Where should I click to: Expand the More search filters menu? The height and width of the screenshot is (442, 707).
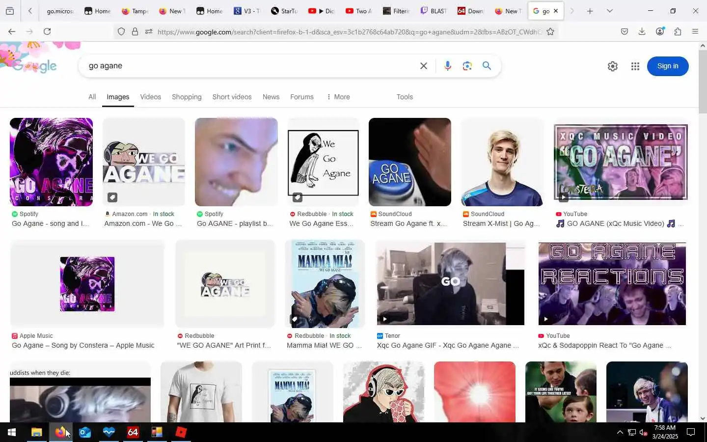pyautogui.click(x=338, y=97)
